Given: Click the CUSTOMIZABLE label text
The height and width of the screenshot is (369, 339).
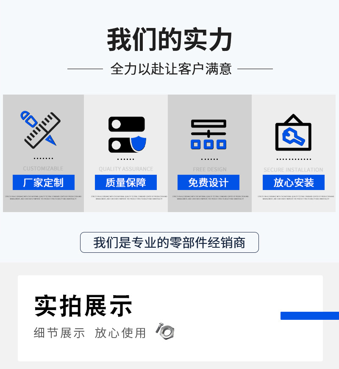Looking at the screenshot, I should [x=43, y=168].
